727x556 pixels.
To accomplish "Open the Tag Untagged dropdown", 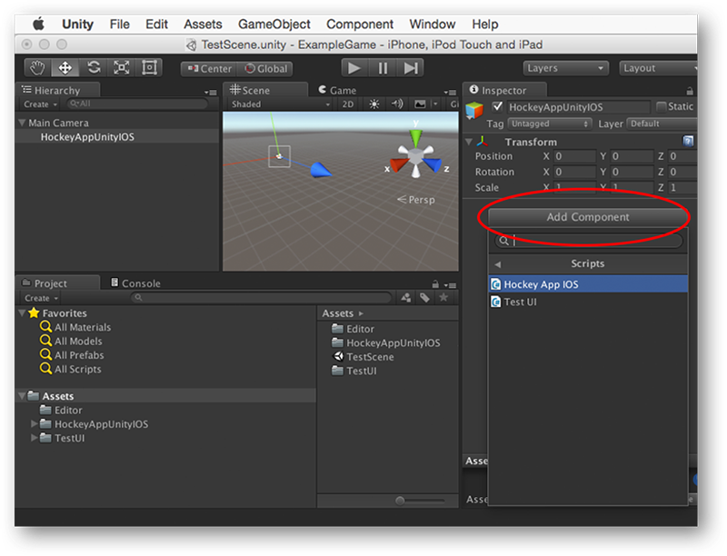I will (550, 124).
